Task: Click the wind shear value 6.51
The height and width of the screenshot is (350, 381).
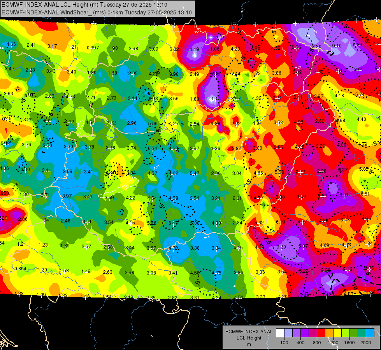Action: [x=365, y=194]
